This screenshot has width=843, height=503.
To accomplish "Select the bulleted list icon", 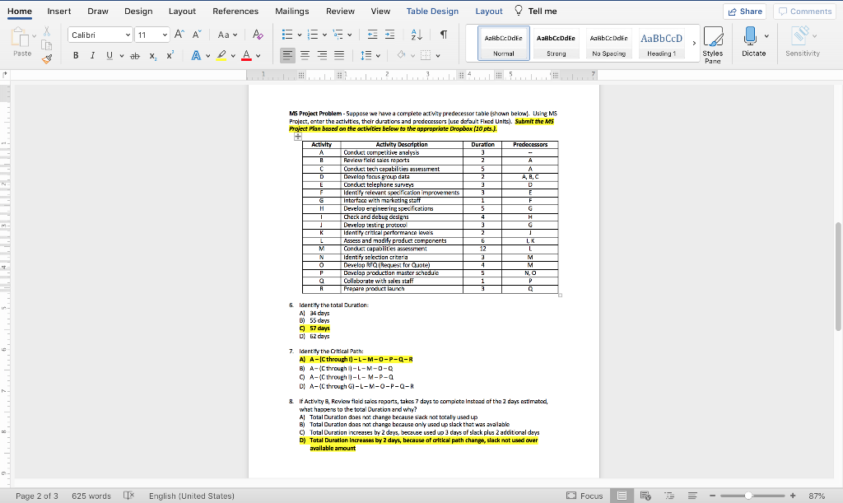I will (286, 34).
